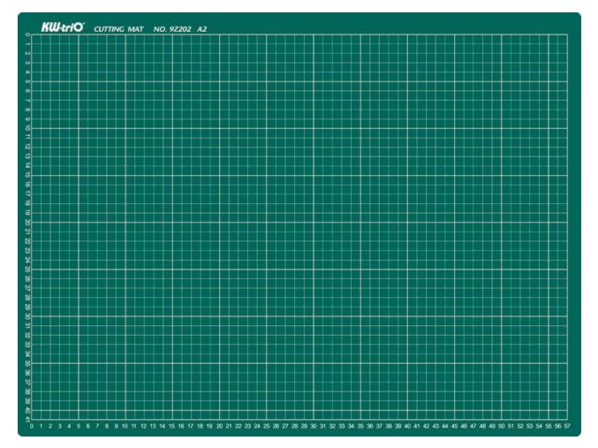Click number 0 on the bottom ruler
The image size is (598, 448).
coord(32,426)
